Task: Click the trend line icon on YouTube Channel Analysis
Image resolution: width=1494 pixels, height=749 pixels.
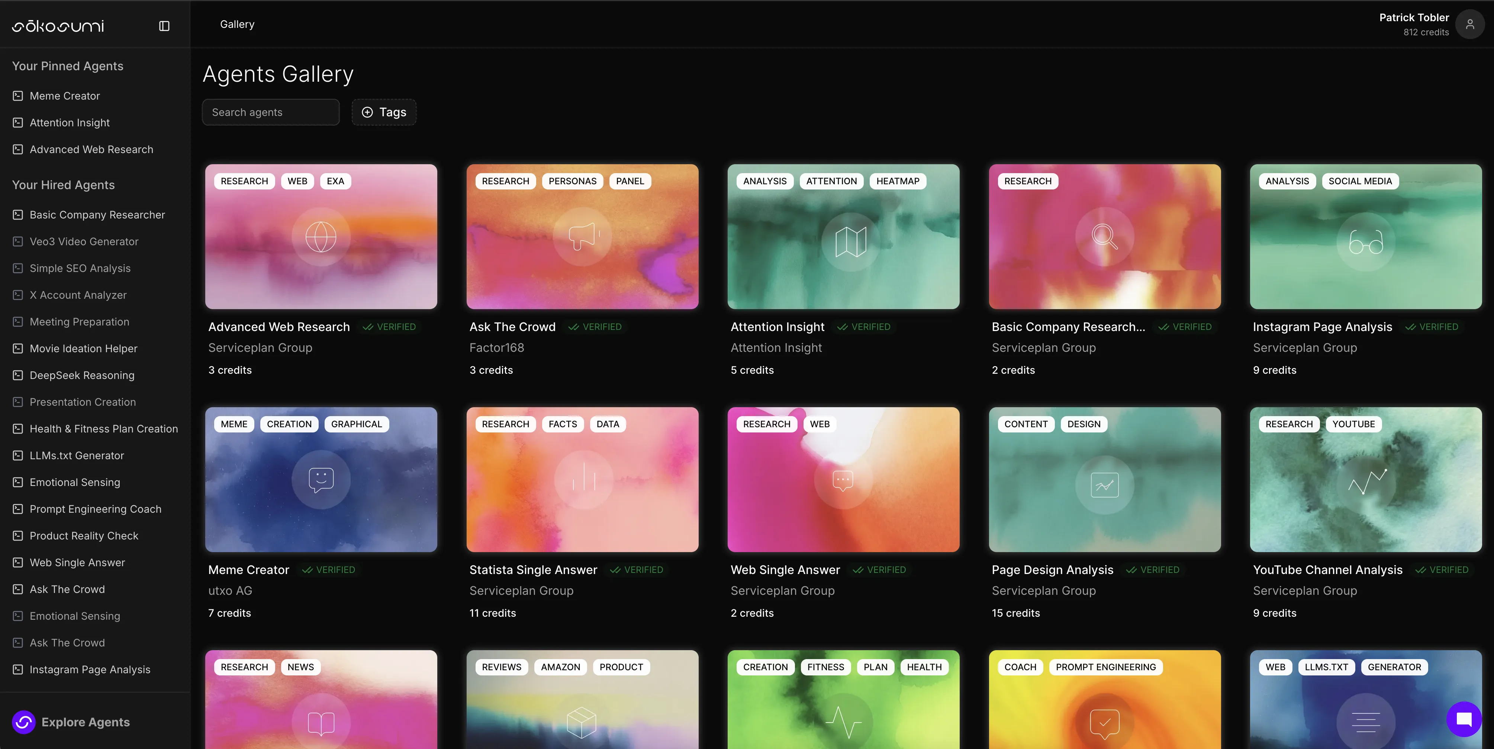Action: point(1367,481)
